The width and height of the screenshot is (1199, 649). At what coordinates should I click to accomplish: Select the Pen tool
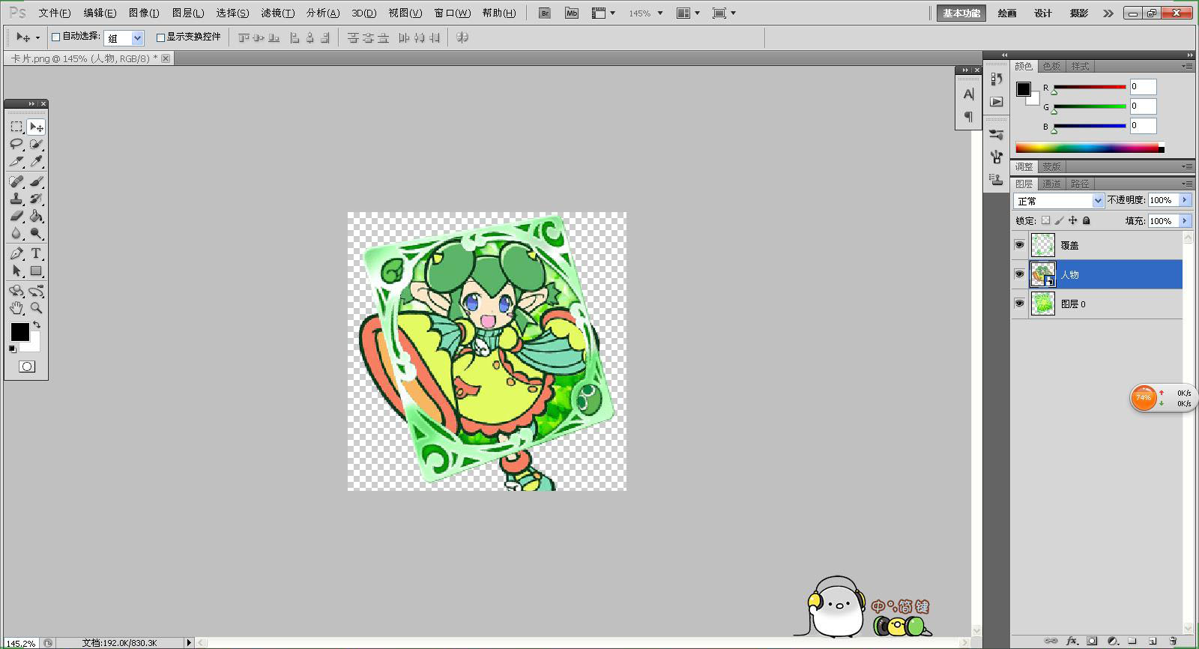click(x=16, y=253)
